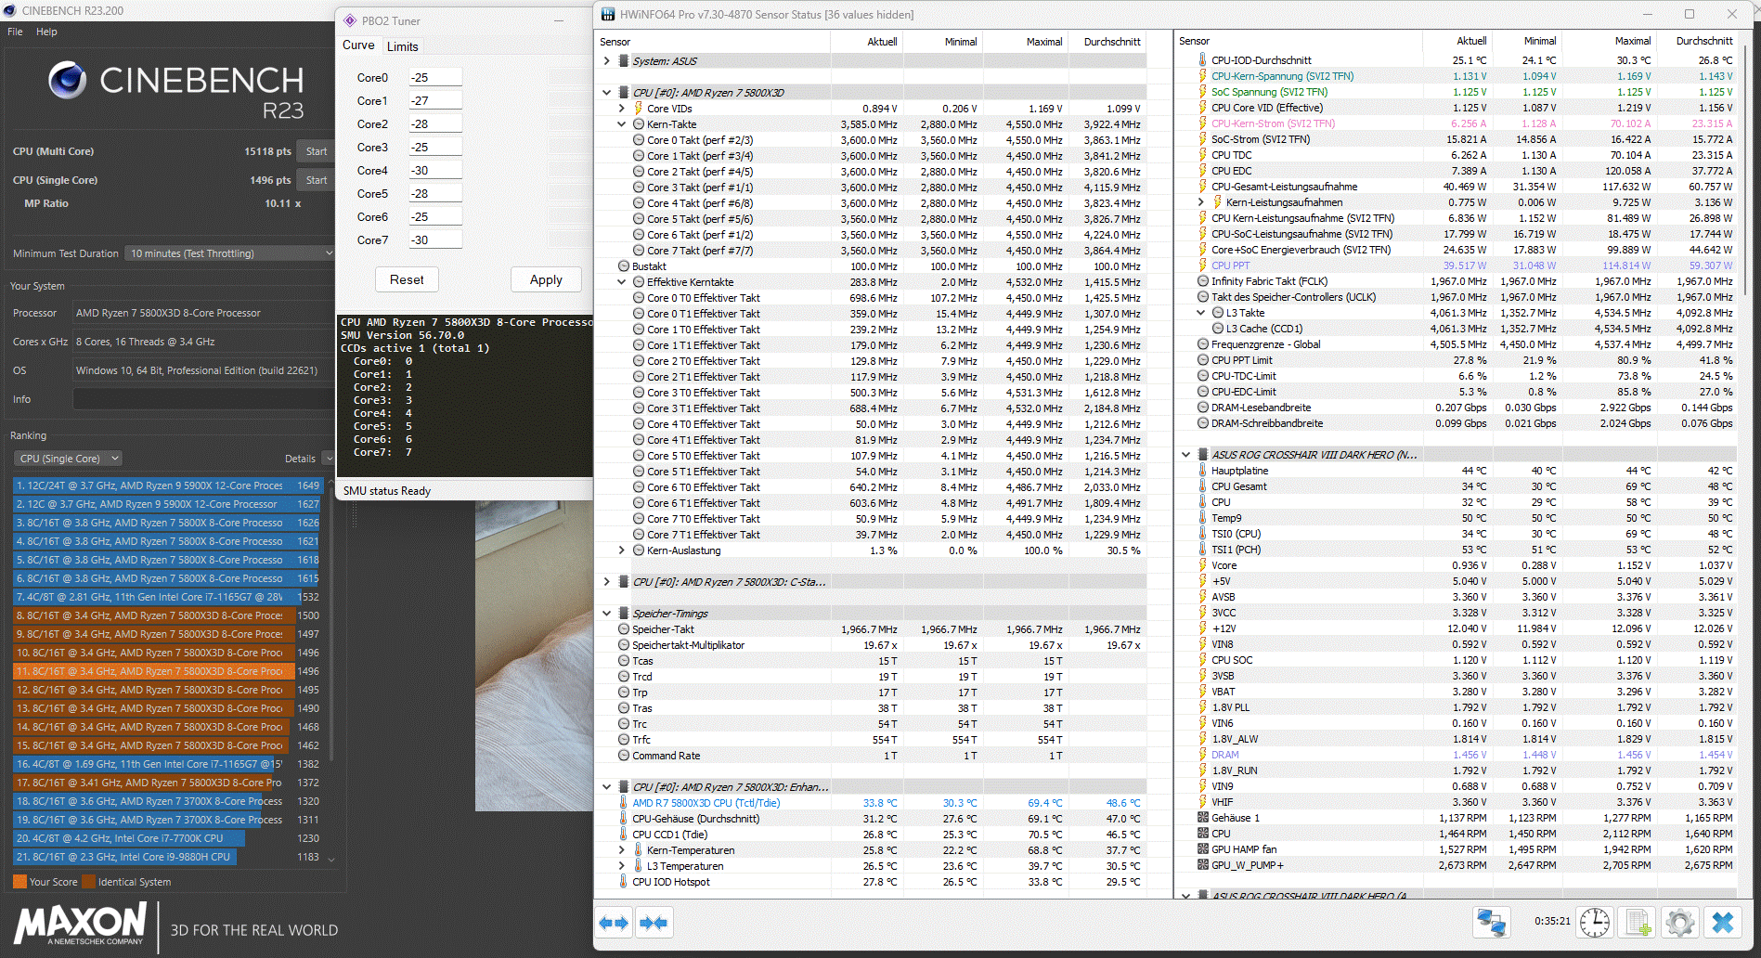Click thermometer icon beside CPU-Gehäuse (Durchschnitt)
Screen dimensions: 1761x958
pyautogui.click(x=624, y=819)
